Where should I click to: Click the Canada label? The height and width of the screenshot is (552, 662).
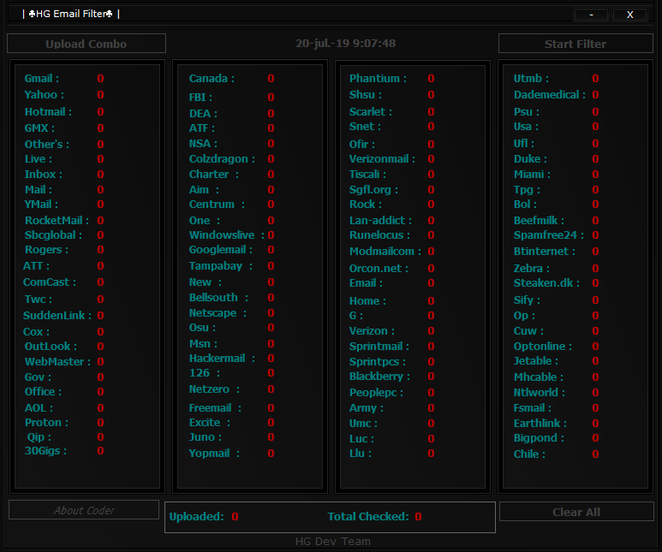pos(212,79)
